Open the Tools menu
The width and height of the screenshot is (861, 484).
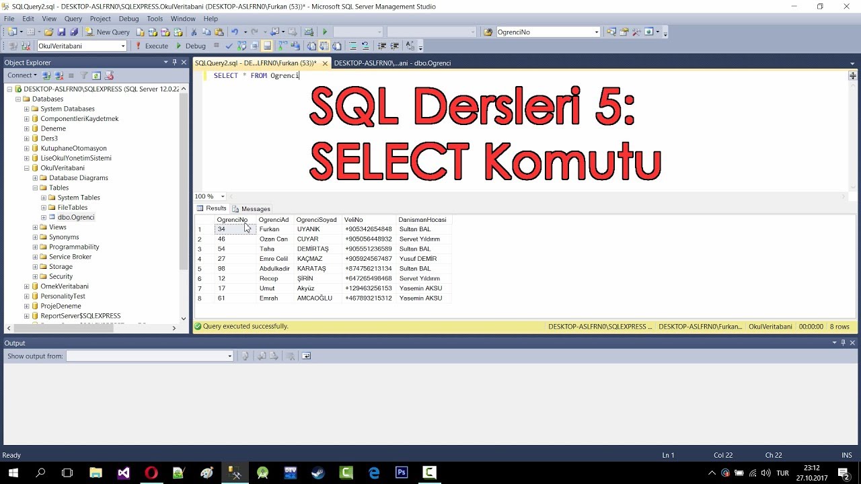[x=155, y=19]
